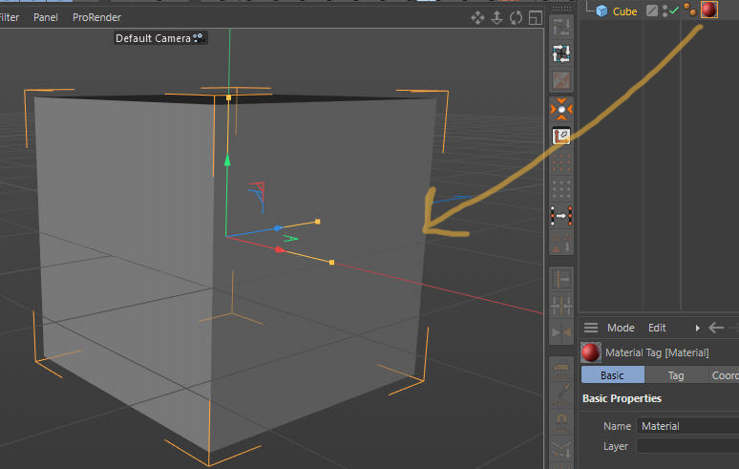739x469 pixels.
Task: Click the viewport rotate camera icon
Action: (517, 17)
